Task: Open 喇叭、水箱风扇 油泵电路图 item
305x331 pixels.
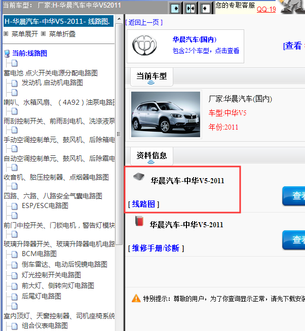Action: (x=59, y=102)
